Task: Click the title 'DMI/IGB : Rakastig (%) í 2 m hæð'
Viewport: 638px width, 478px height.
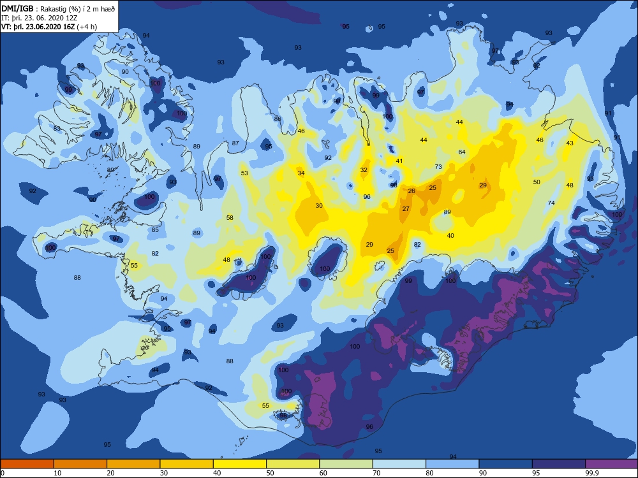Action: (57, 9)
